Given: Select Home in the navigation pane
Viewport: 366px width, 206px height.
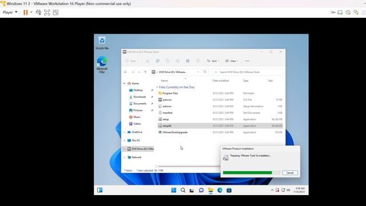Looking at the screenshot, I should (x=133, y=84).
